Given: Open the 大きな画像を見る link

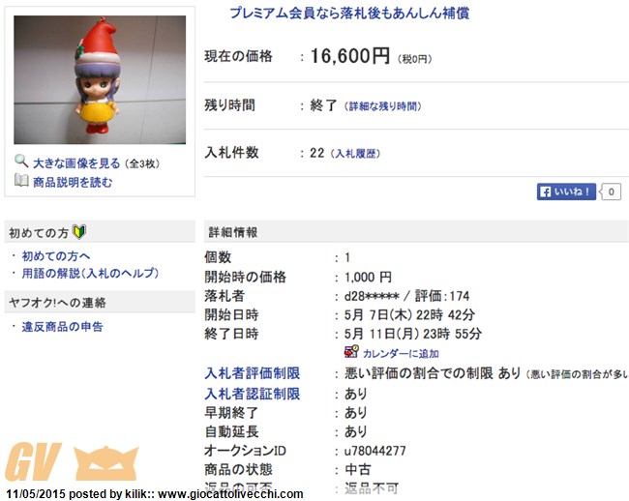Looking at the screenshot, I should click(x=76, y=163).
